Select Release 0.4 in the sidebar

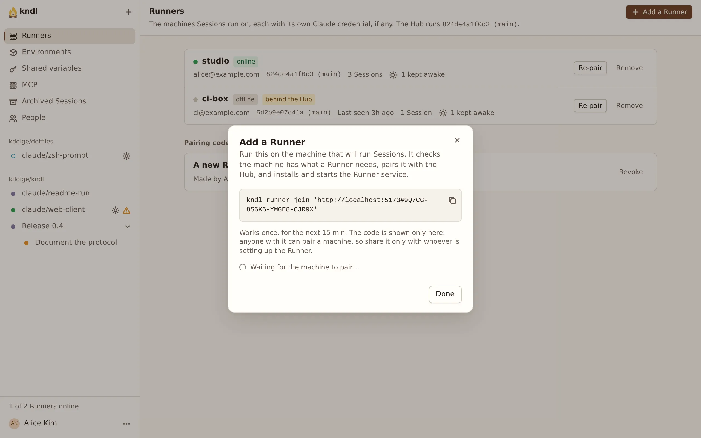[x=70, y=226]
